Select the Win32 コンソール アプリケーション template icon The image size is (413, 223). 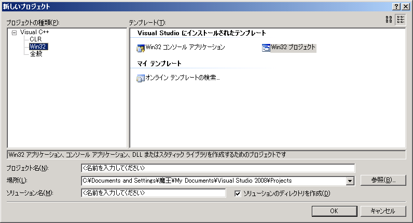click(141, 48)
